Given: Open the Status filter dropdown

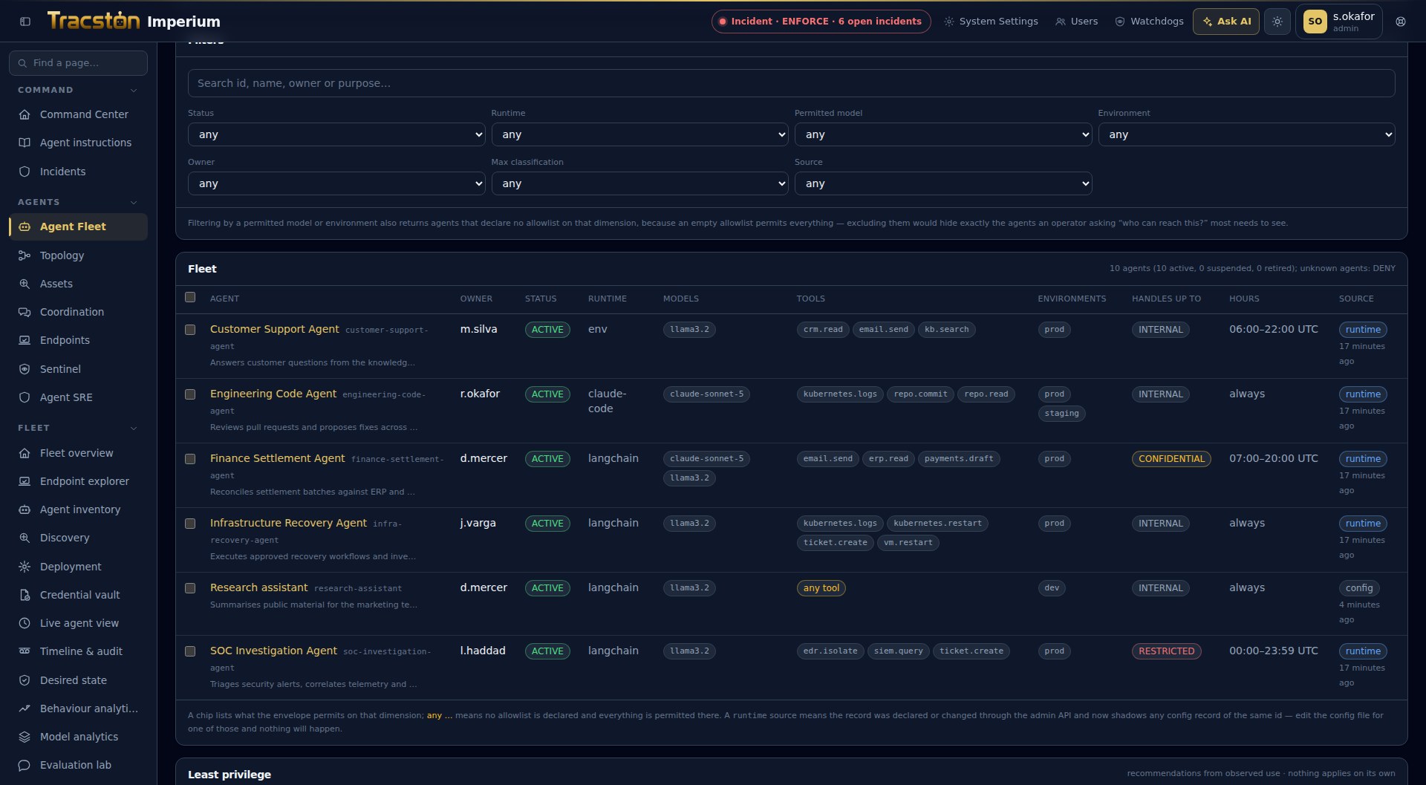Looking at the screenshot, I should click(336, 134).
